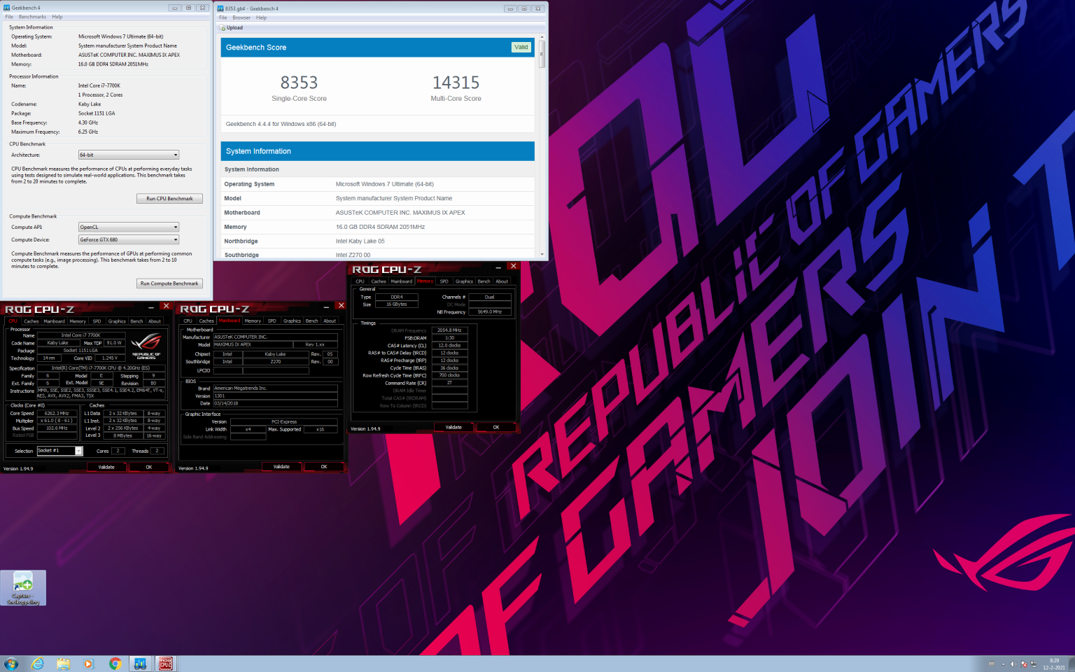
Task: Switch to Geekbench taskbar icon
Action: coord(140,664)
